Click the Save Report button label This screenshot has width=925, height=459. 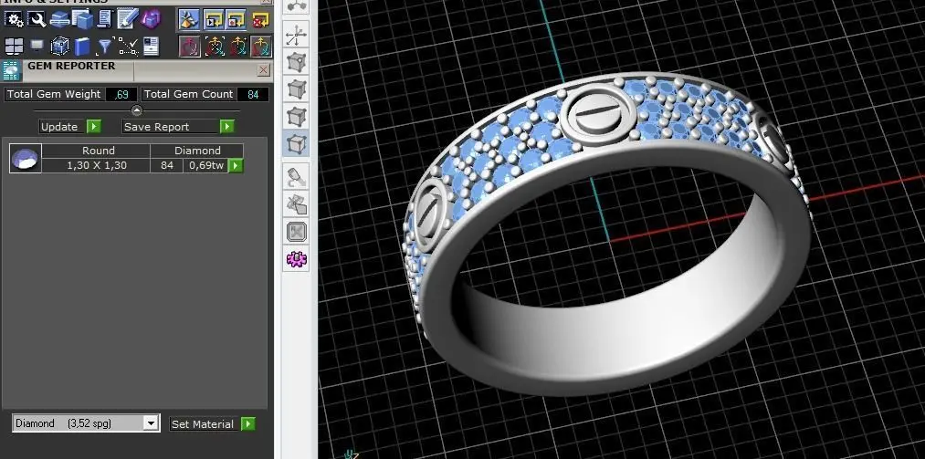click(156, 127)
